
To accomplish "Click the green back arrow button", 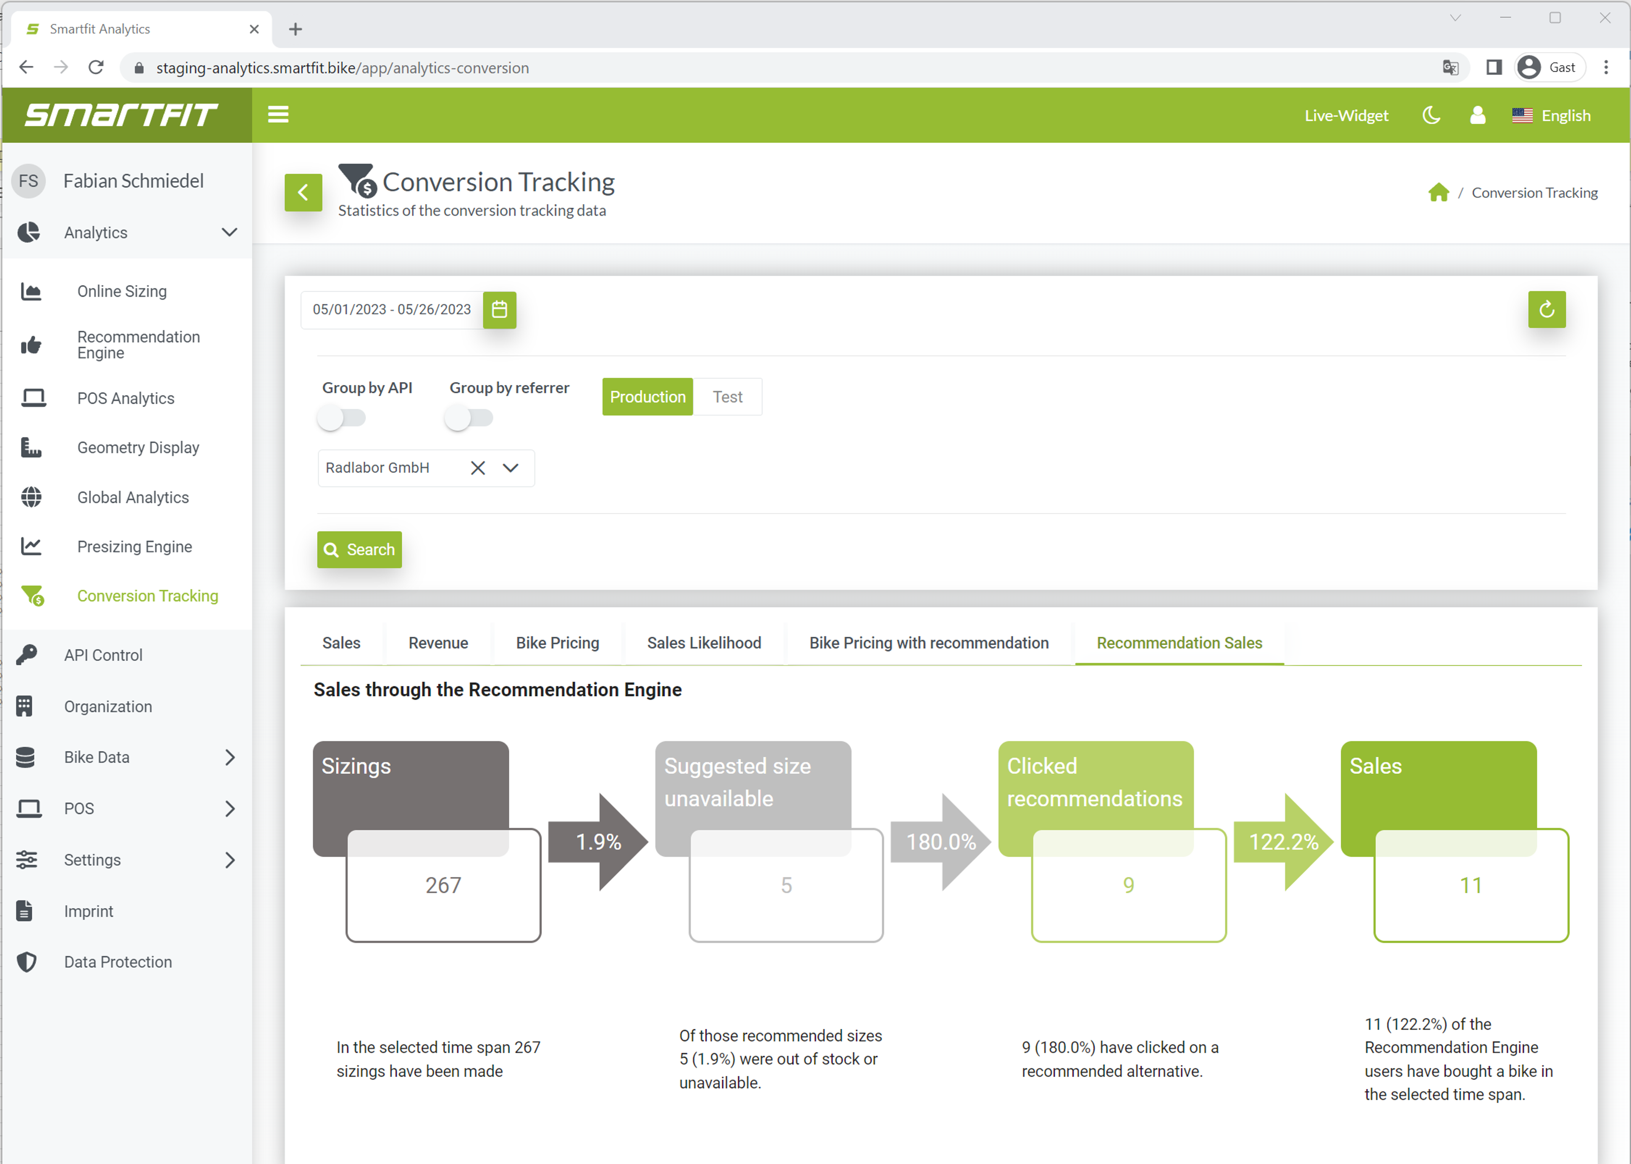I will 303,193.
